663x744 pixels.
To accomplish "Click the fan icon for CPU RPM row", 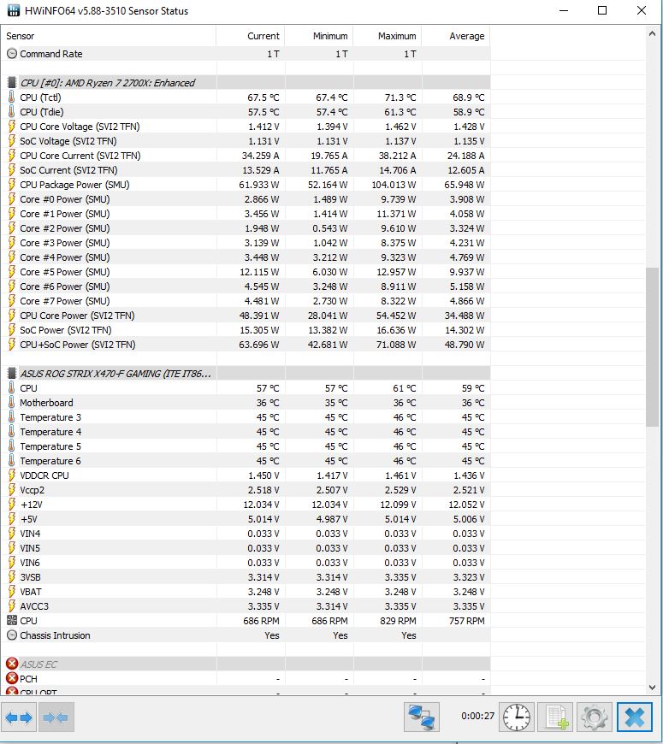I will click(x=12, y=621).
